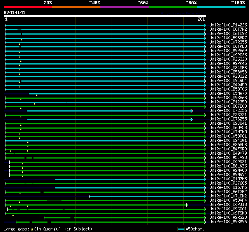This screenshot has width=249, height=232.
Task: Click the UniRef100_B8A8L8 text
Action: click(228, 145)
